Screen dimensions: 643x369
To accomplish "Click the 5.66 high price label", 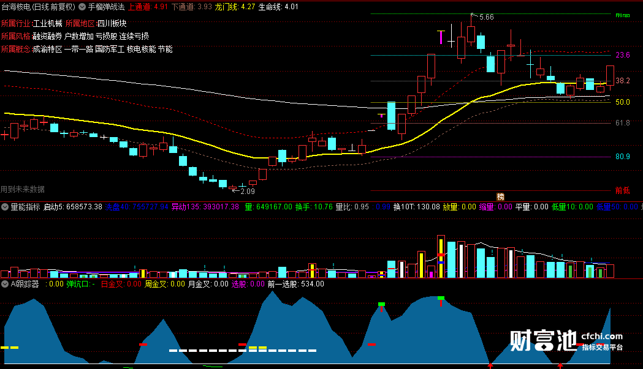I will pos(486,17).
